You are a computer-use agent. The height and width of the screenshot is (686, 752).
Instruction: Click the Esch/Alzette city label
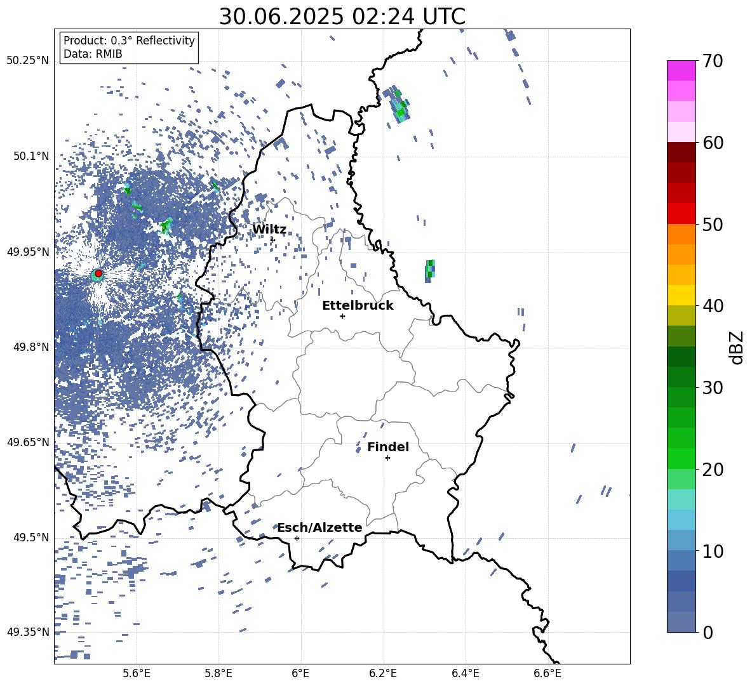[x=320, y=528]
